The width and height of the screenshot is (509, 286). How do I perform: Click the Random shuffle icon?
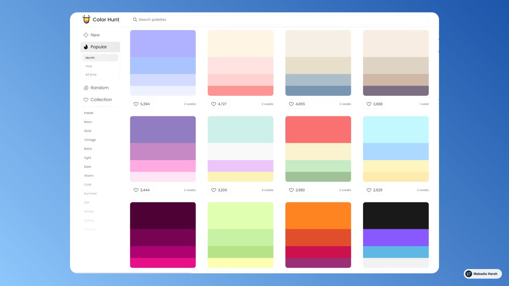(86, 88)
